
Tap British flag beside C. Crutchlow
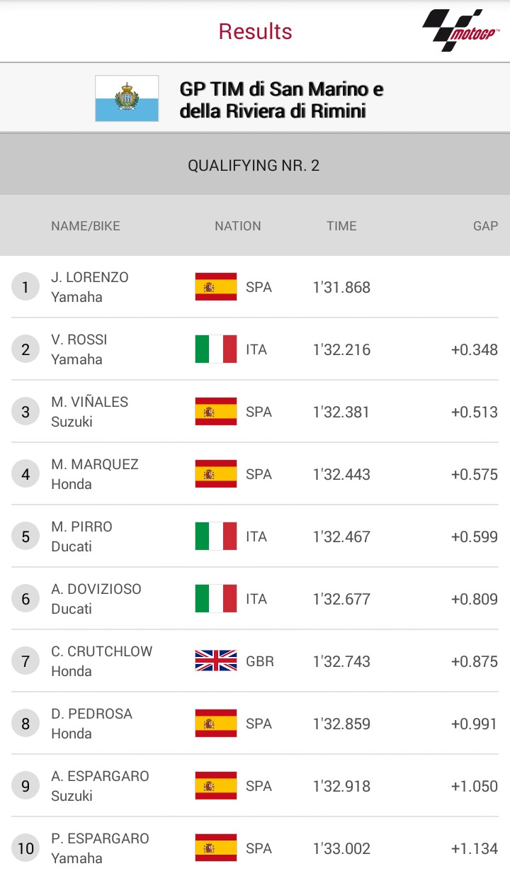pyautogui.click(x=216, y=661)
